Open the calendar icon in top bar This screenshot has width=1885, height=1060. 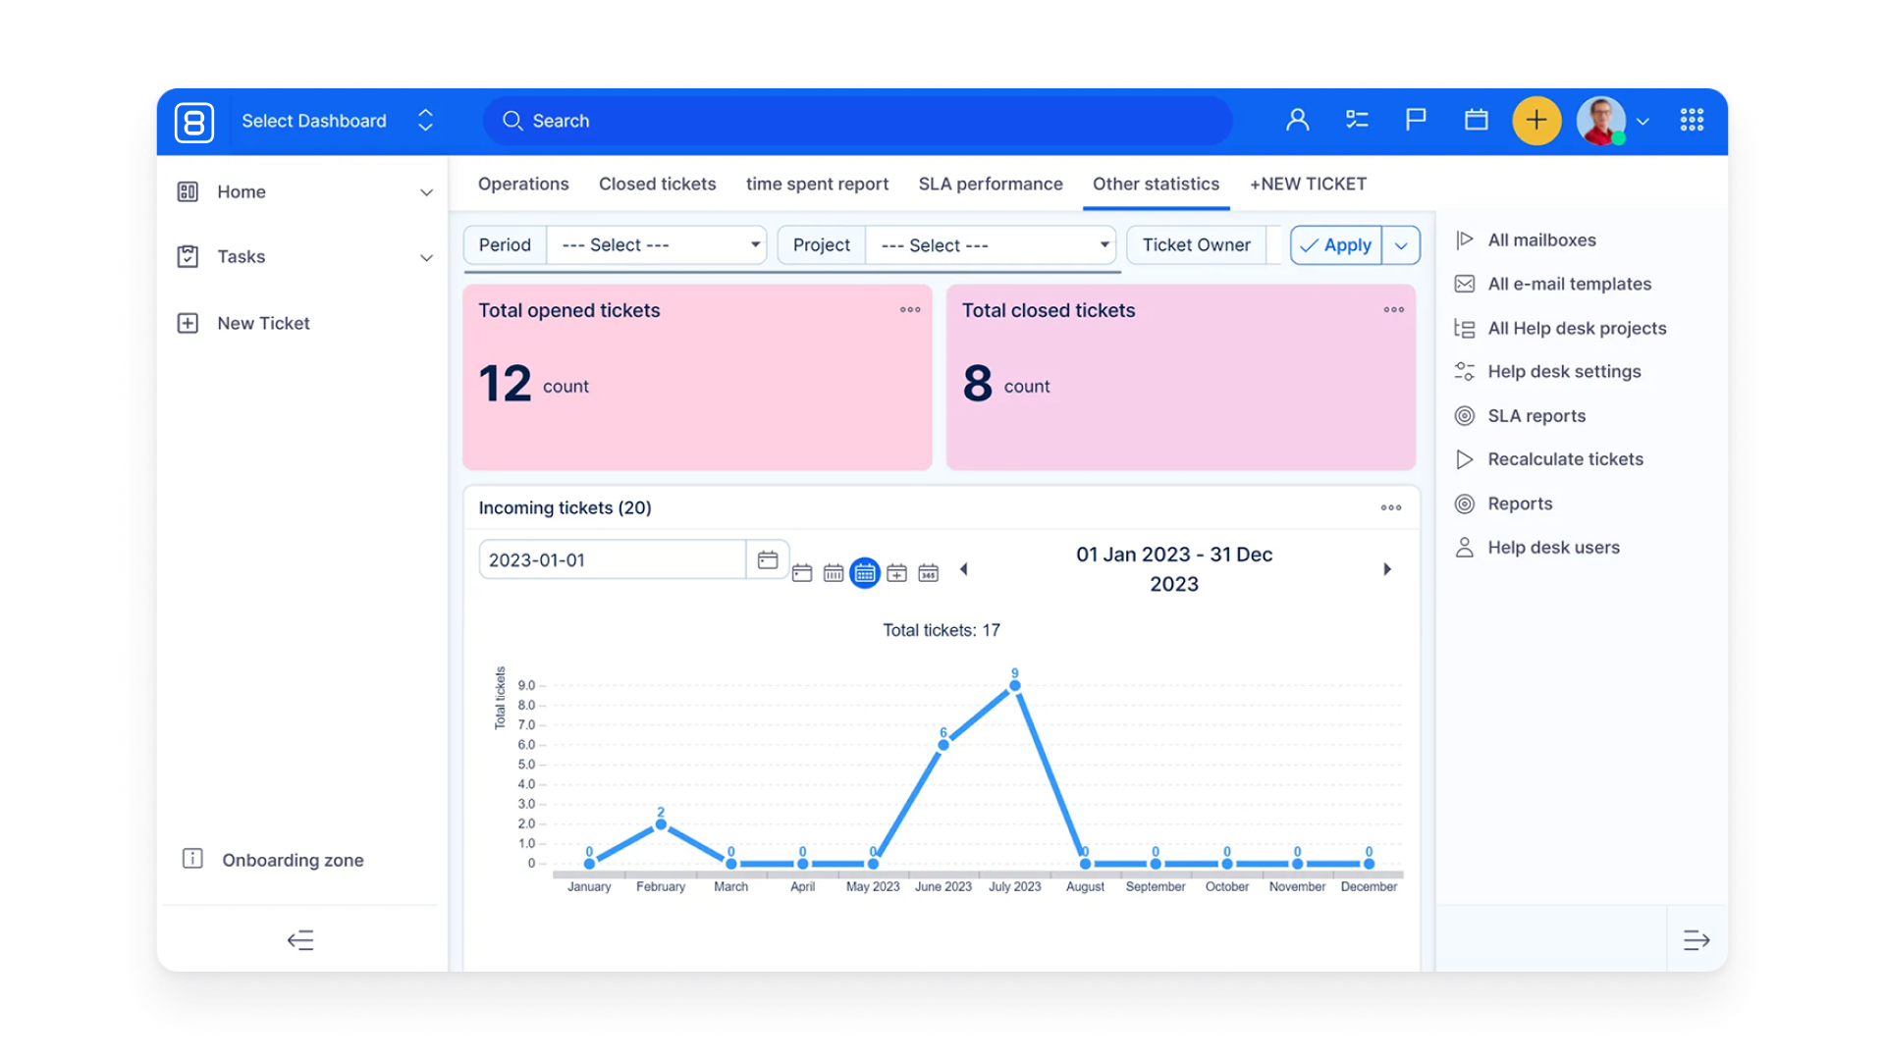(x=1476, y=120)
